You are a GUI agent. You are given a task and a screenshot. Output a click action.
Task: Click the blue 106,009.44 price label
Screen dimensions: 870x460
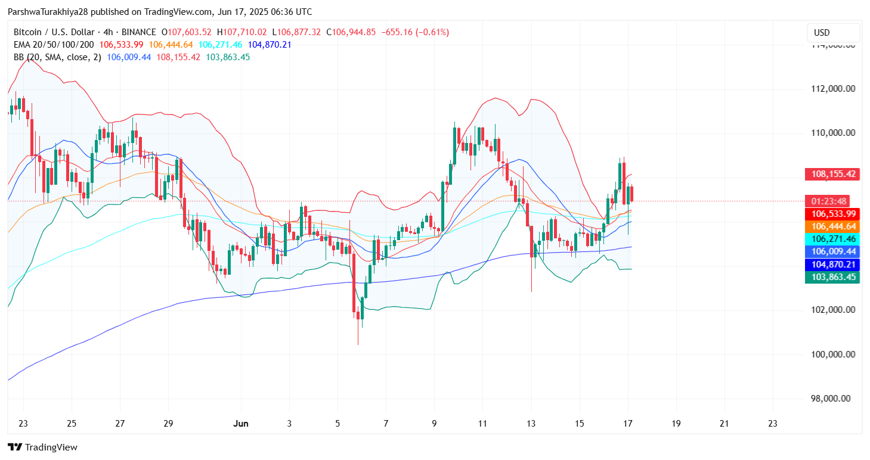click(x=832, y=251)
